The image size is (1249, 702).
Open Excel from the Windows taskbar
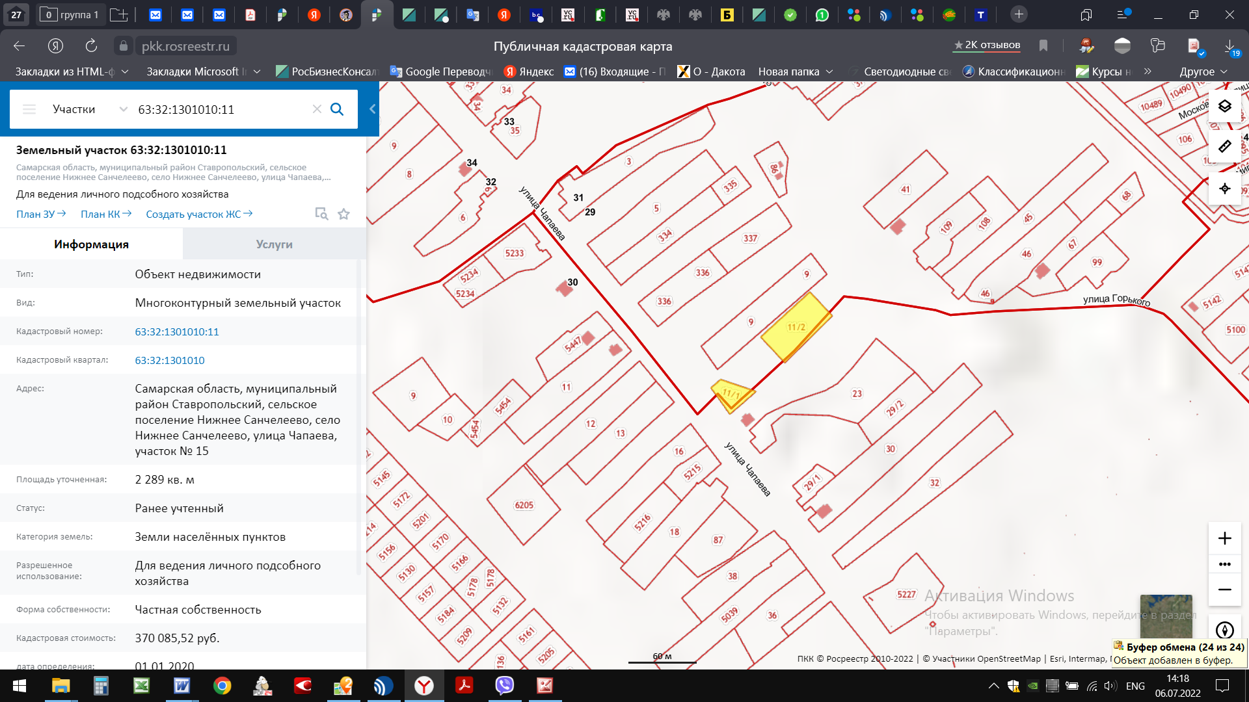(141, 686)
